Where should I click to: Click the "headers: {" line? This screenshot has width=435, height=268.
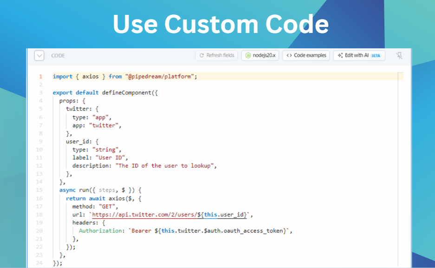[89, 222]
